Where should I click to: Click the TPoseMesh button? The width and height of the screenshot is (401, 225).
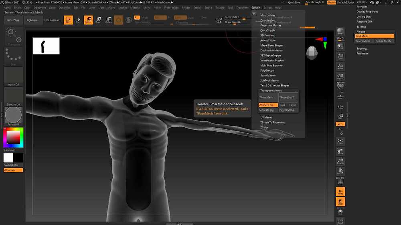point(268,97)
